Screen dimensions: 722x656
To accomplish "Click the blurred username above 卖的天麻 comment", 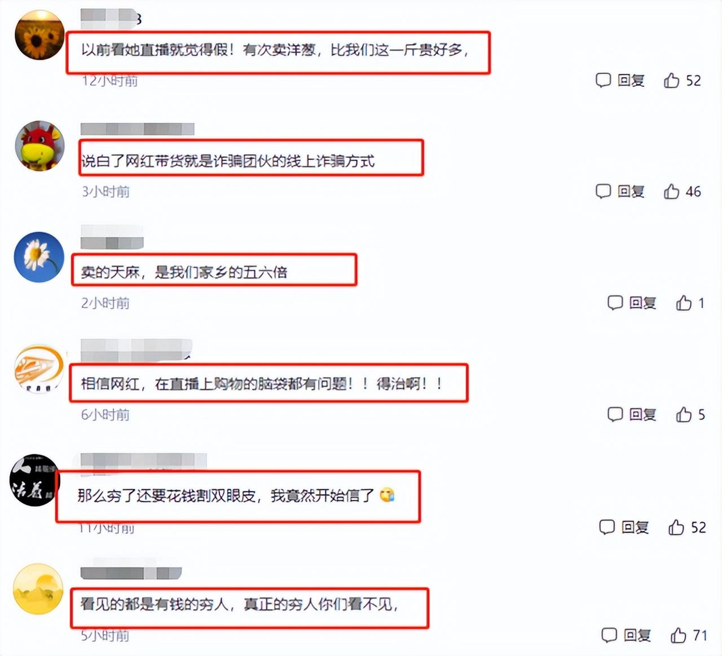I will point(112,237).
